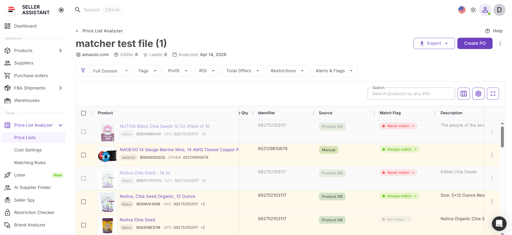Open the Restrictions filter dropdown

[287, 71]
